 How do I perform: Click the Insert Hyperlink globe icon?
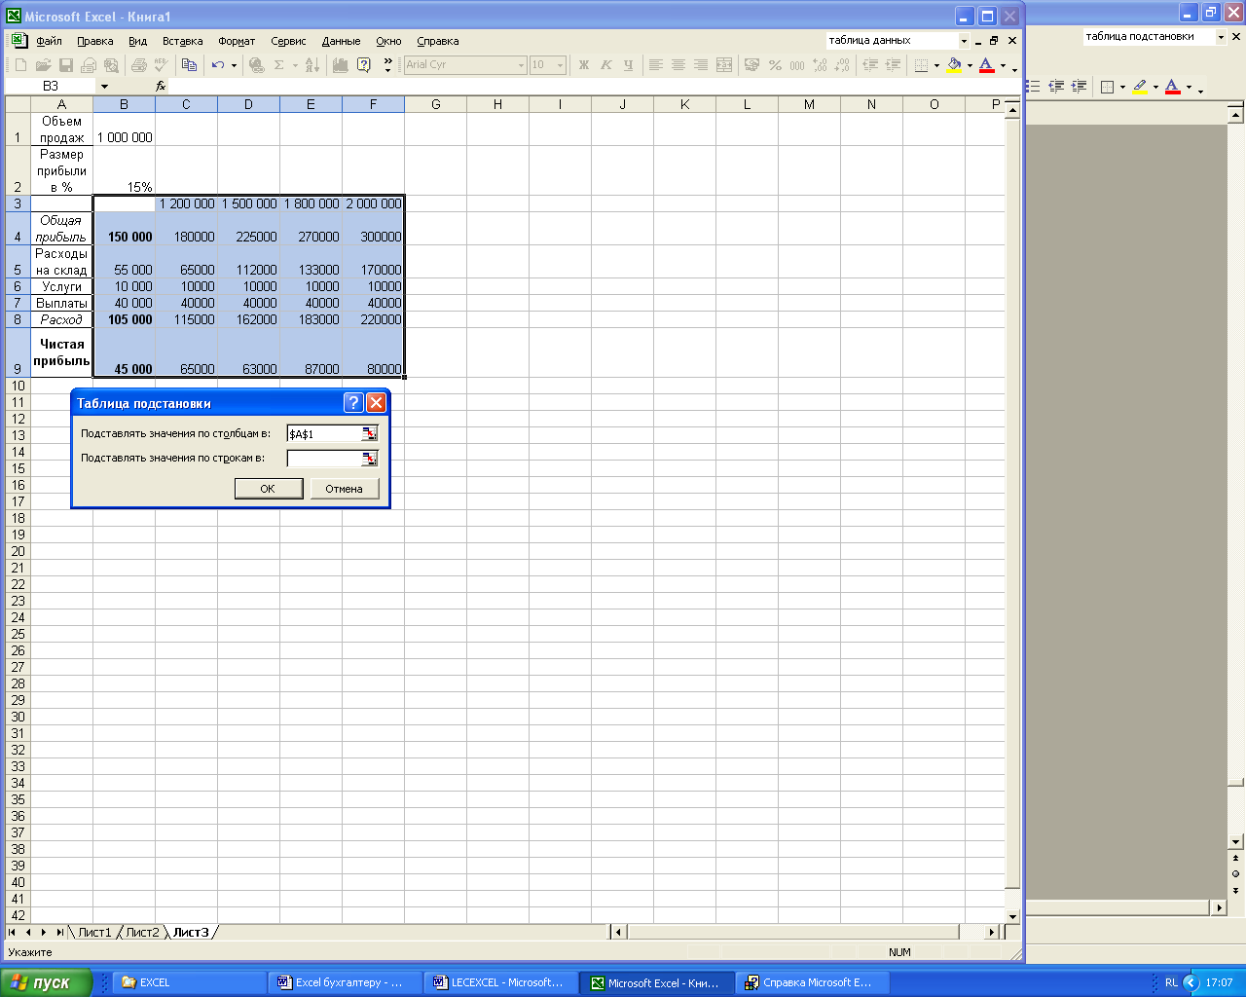click(x=256, y=65)
